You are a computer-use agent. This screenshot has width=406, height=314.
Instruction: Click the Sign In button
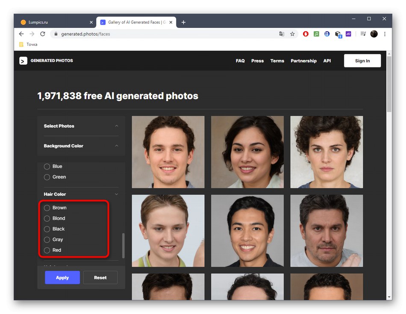[x=362, y=61]
